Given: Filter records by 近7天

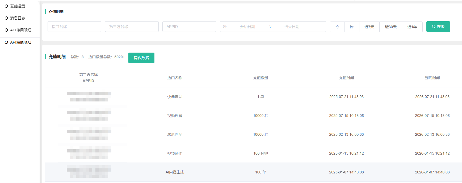Looking at the screenshot, I should (369, 27).
